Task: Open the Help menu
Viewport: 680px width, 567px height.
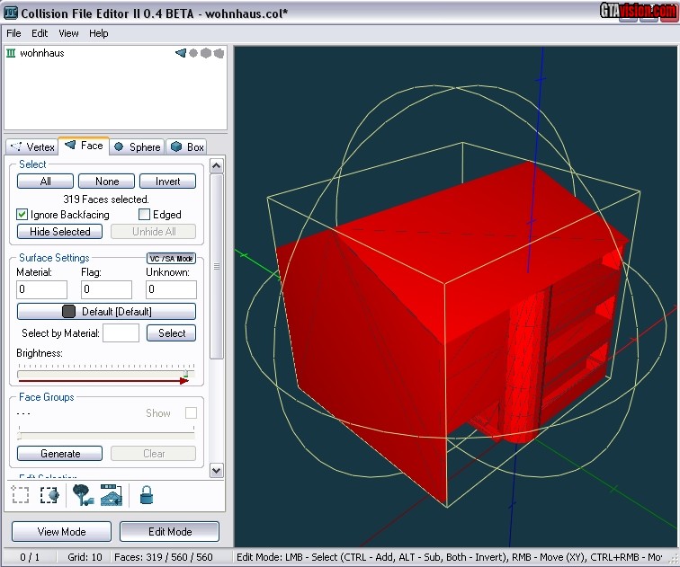Action: point(98,33)
